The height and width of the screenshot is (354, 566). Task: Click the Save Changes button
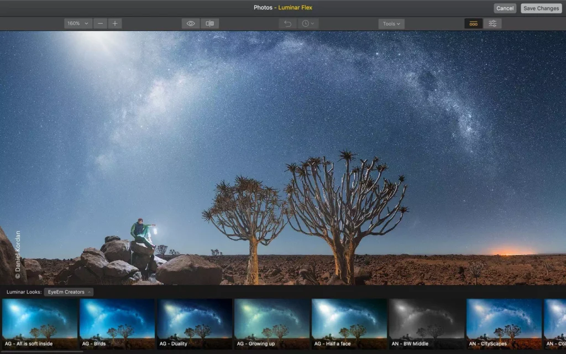coord(541,8)
